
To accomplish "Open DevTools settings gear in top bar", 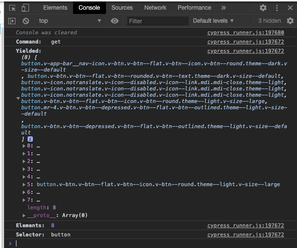I will coord(263,8).
